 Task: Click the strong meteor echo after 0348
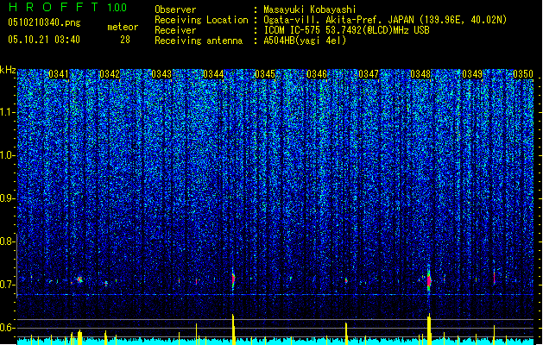(429, 279)
